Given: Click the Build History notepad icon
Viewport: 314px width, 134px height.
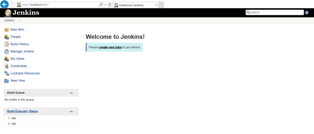Looking at the screenshot, I should [7, 44].
